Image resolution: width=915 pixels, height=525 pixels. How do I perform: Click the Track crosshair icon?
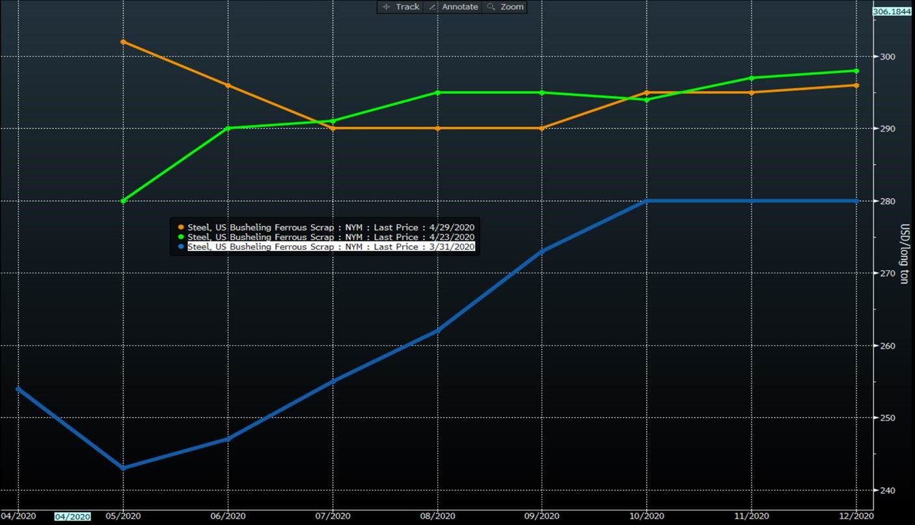pyautogui.click(x=387, y=7)
